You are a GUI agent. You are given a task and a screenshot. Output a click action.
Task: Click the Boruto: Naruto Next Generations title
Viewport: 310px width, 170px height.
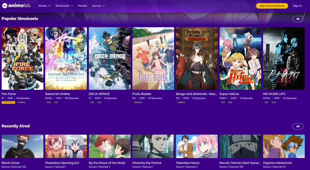[x=240, y=163]
